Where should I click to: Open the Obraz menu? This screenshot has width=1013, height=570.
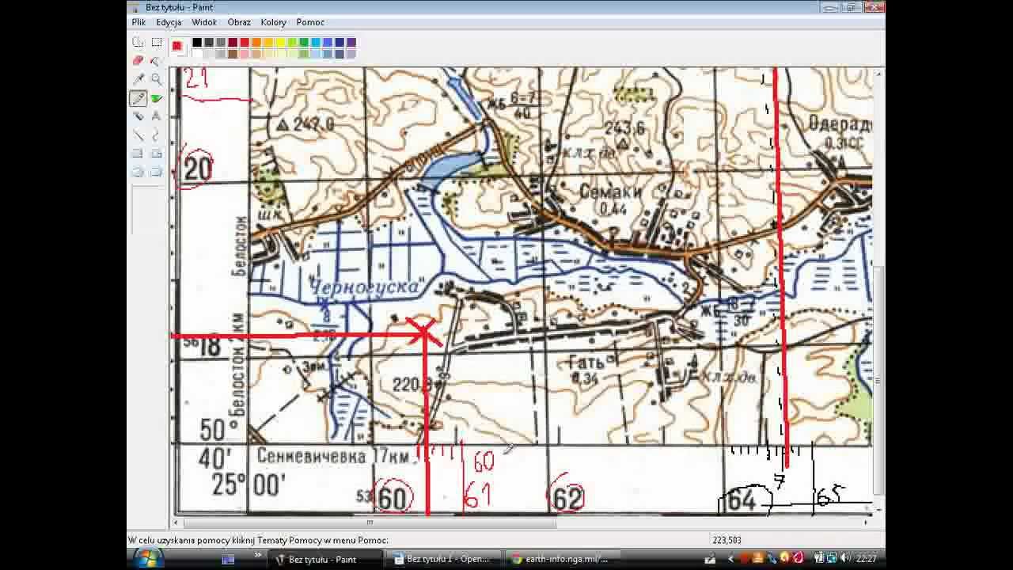(x=239, y=22)
